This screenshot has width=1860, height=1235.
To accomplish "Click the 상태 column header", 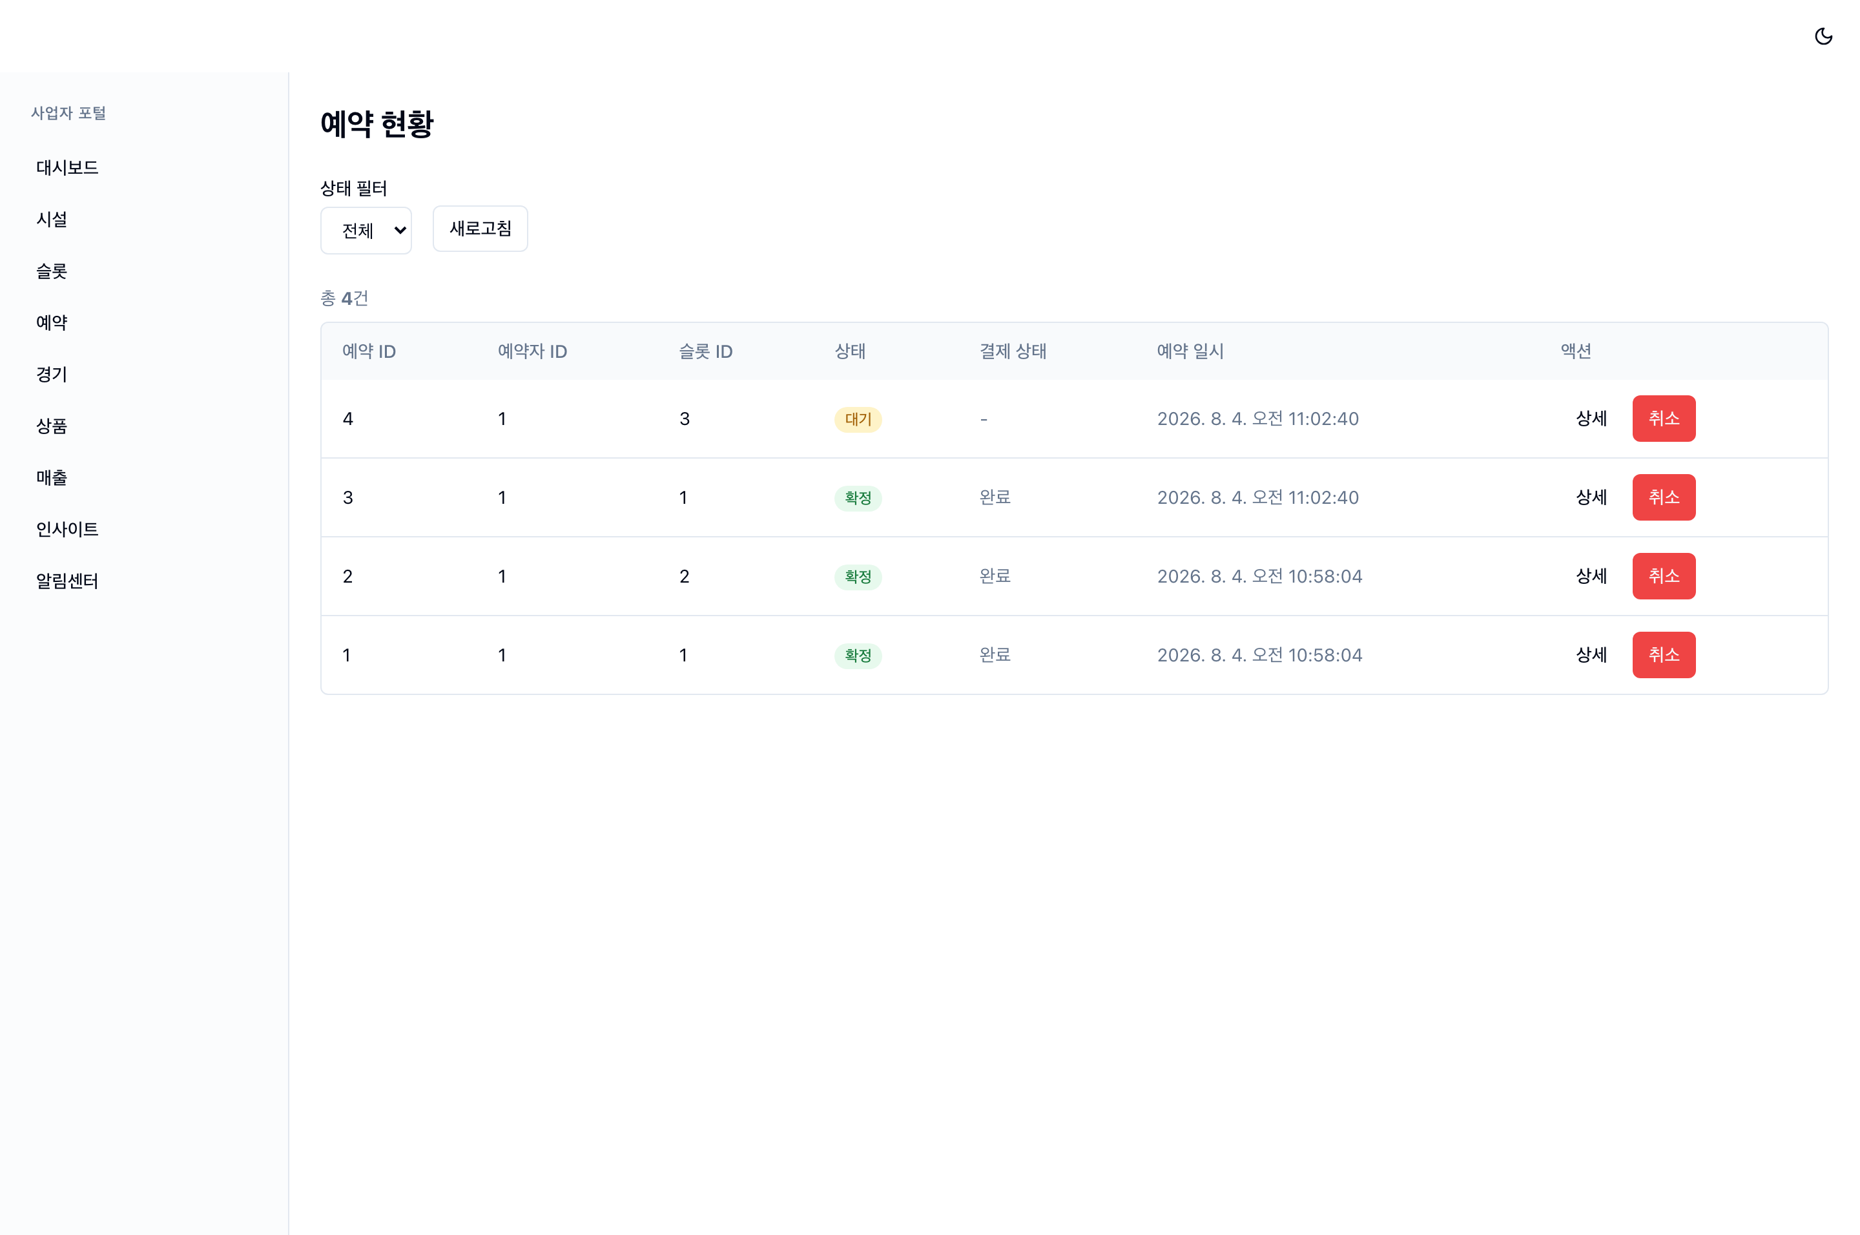I will coord(851,351).
